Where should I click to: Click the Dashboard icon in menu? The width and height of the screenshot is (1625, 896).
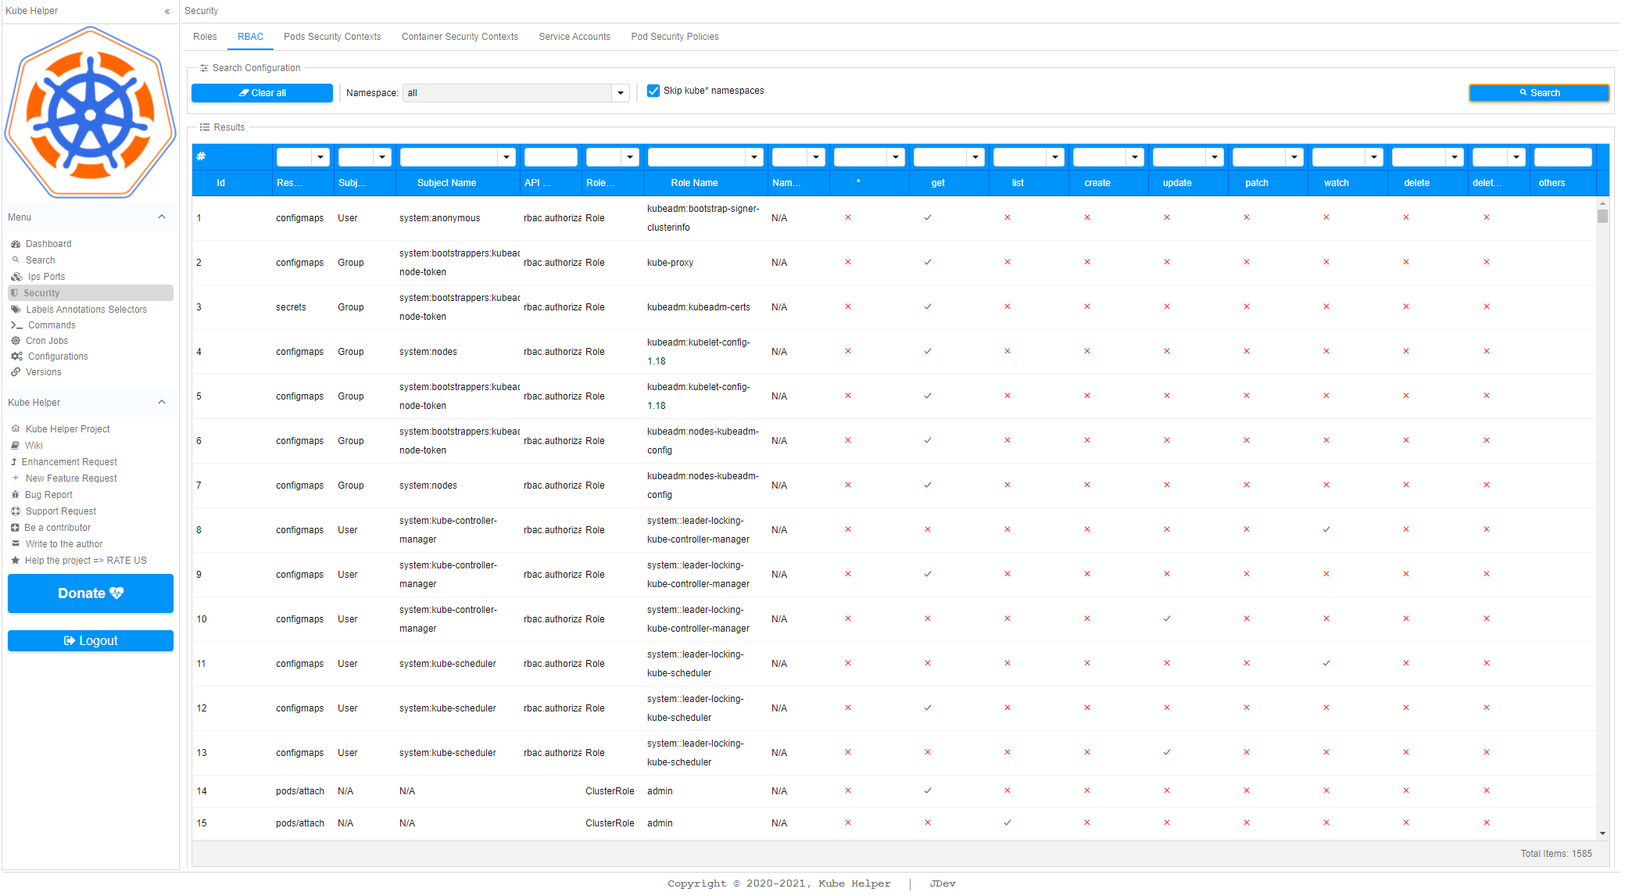pyautogui.click(x=16, y=244)
